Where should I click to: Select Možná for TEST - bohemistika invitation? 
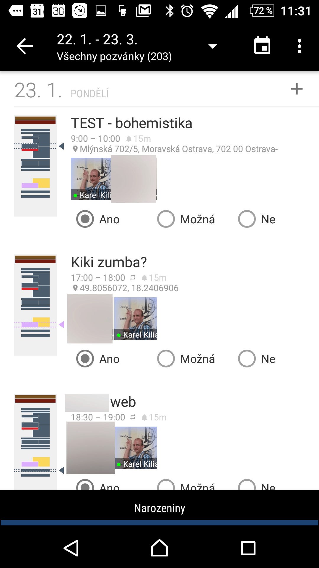pyautogui.click(x=166, y=219)
